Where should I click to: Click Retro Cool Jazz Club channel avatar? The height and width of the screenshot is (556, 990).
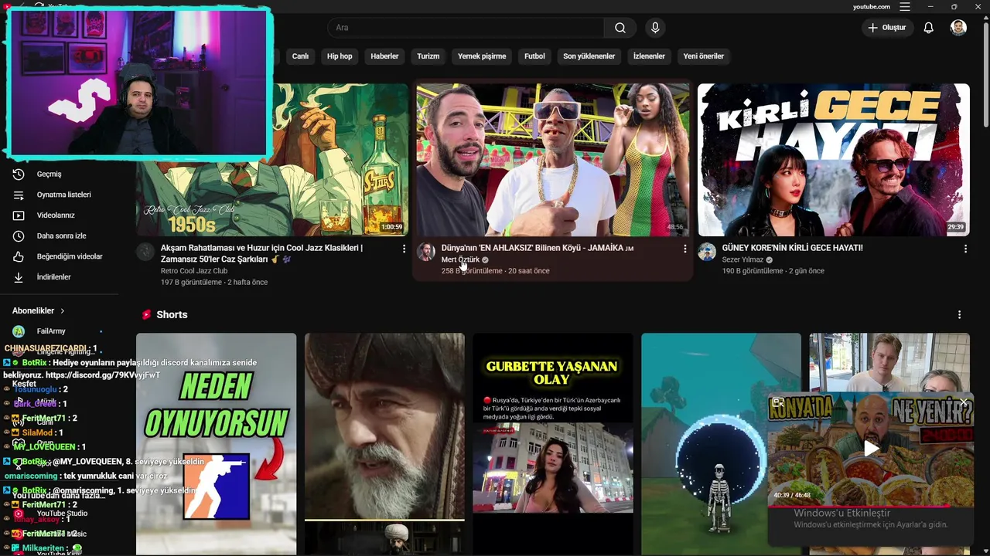coord(145,252)
